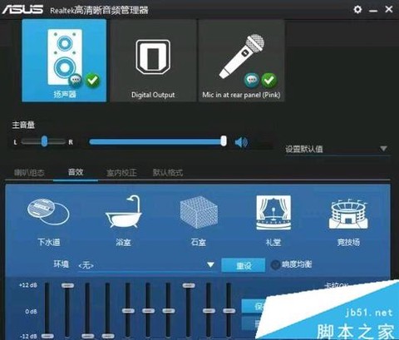399x340 pixels.
Task: Click the 主音量 label
Action: pos(23,125)
